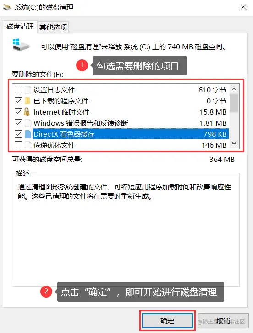The height and width of the screenshot is (333, 253).
Task: Select the 磁盘清理 tab
Action: point(20,27)
